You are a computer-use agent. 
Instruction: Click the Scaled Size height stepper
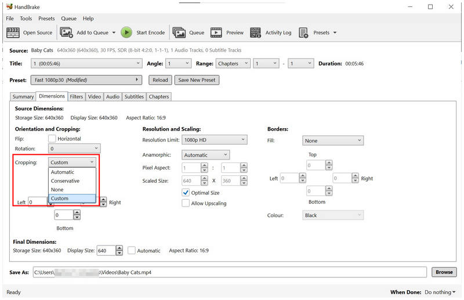pyautogui.click(x=244, y=180)
